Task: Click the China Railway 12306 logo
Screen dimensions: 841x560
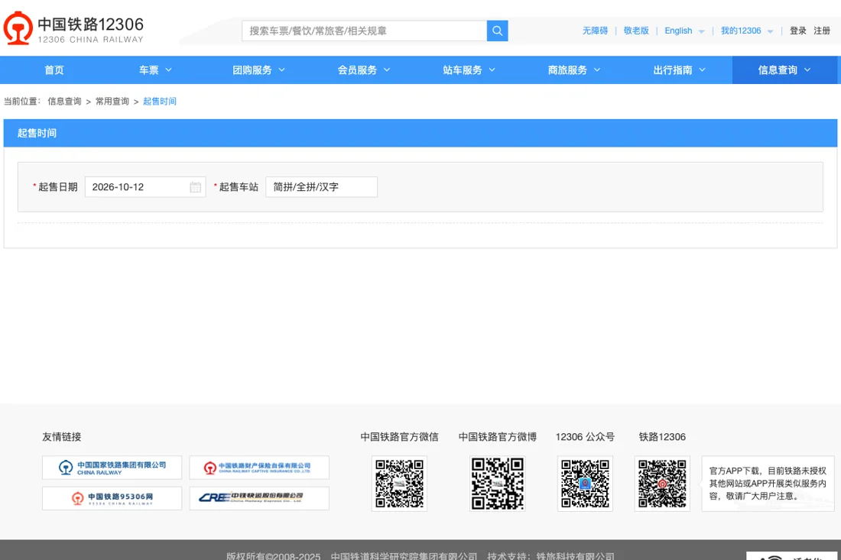Action: tap(74, 28)
